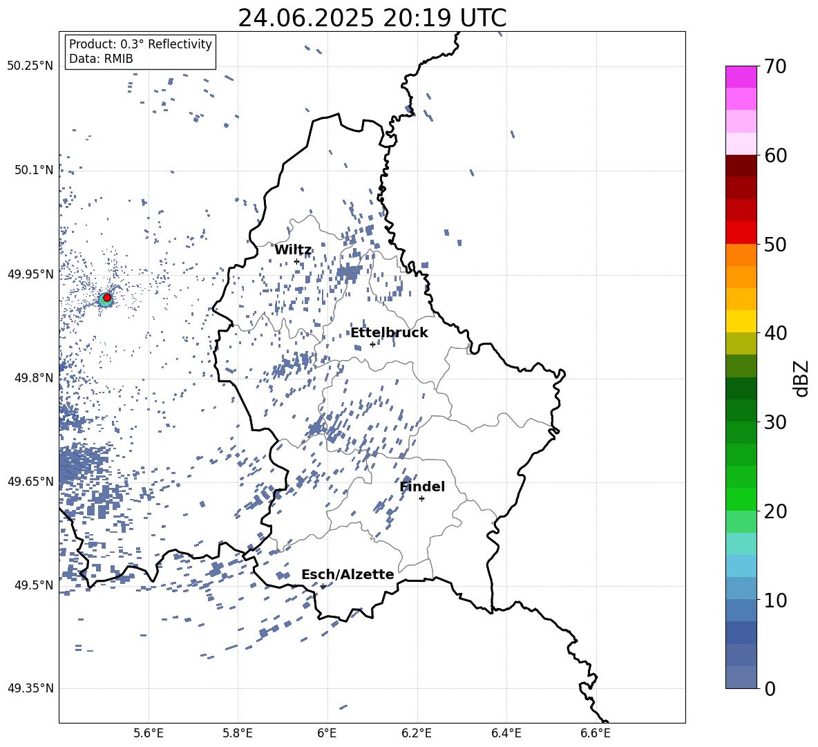818x747 pixels.
Task: Click the Wiltz cross location marker
Action: pyautogui.click(x=297, y=262)
